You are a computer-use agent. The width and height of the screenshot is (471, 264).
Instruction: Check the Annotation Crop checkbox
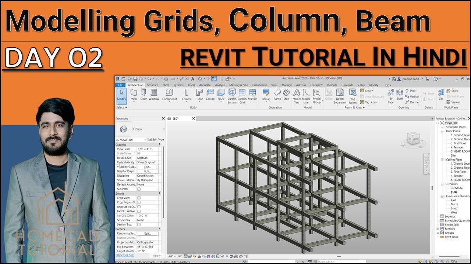(x=139, y=207)
